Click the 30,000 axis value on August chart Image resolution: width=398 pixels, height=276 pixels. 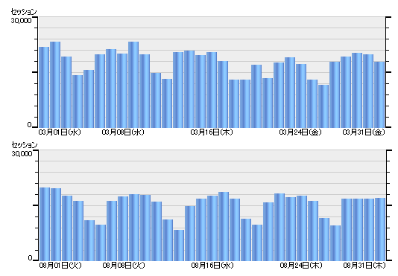click(x=22, y=153)
